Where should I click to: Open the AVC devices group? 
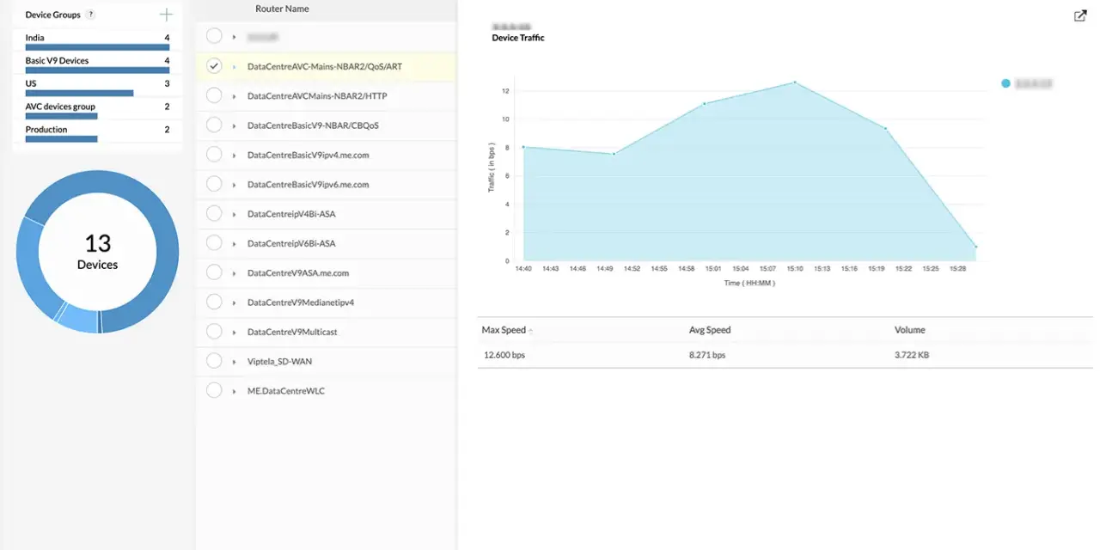coord(60,107)
